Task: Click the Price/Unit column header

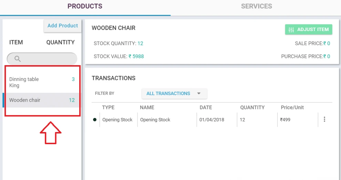Action: coord(292,107)
